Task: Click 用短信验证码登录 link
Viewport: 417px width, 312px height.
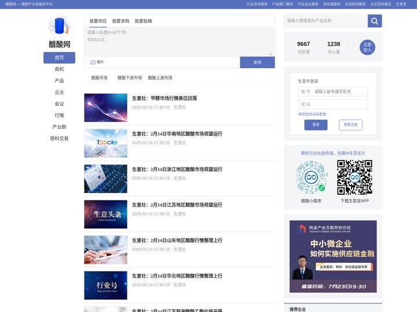Action: click(312, 114)
